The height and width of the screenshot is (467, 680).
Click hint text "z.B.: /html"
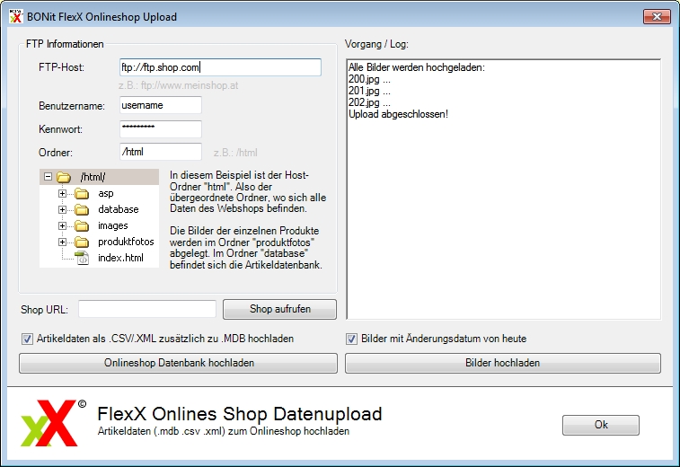[x=235, y=153]
